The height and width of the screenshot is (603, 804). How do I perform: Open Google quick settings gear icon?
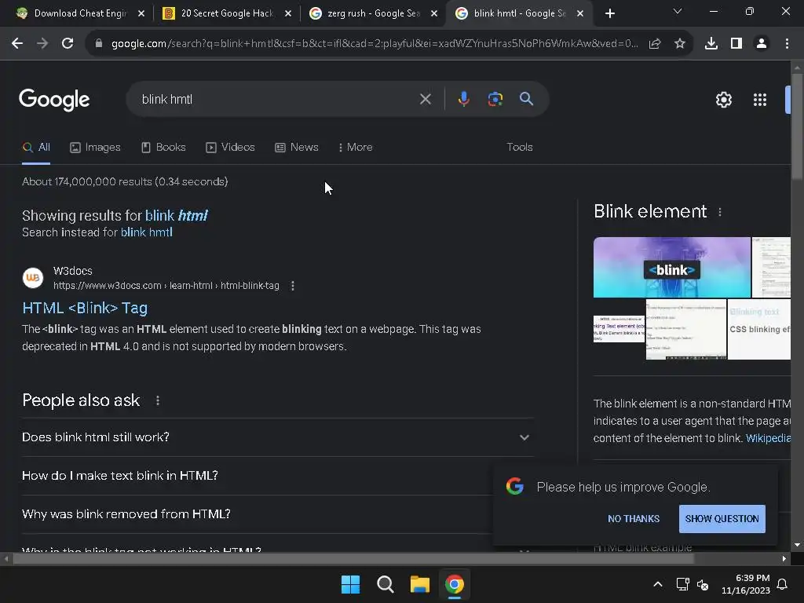723,100
